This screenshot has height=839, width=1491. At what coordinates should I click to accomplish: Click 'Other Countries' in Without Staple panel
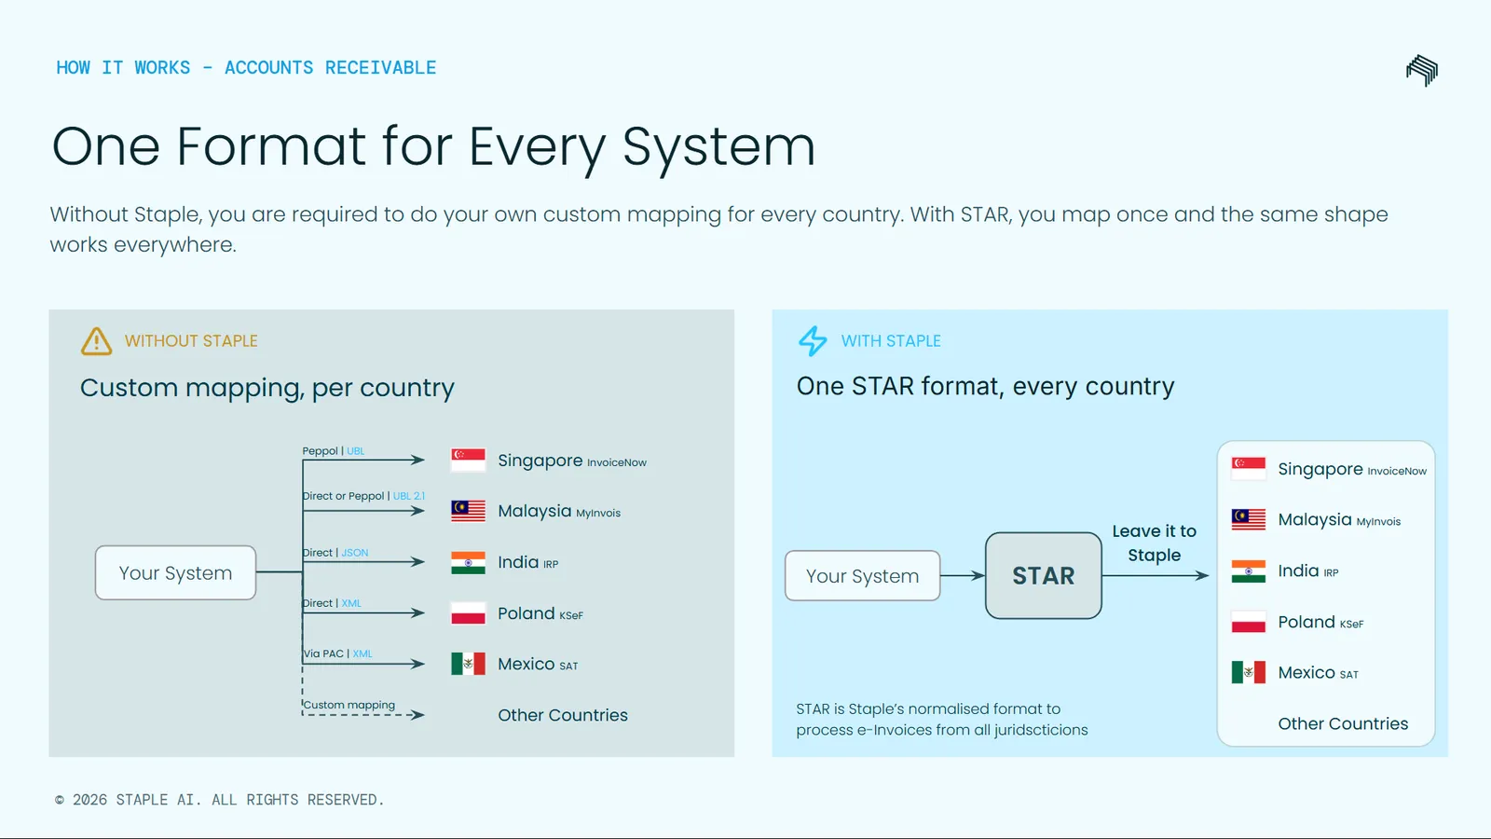coord(563,715)
